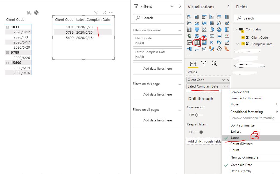This screenshot has width=280, height=174.
Task: Choose Rename for this visual
Action: click(246, 98)
